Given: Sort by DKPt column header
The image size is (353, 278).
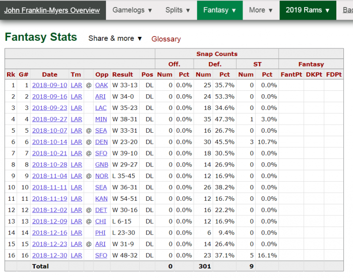Looking at the screenshot, I should 314,75.
